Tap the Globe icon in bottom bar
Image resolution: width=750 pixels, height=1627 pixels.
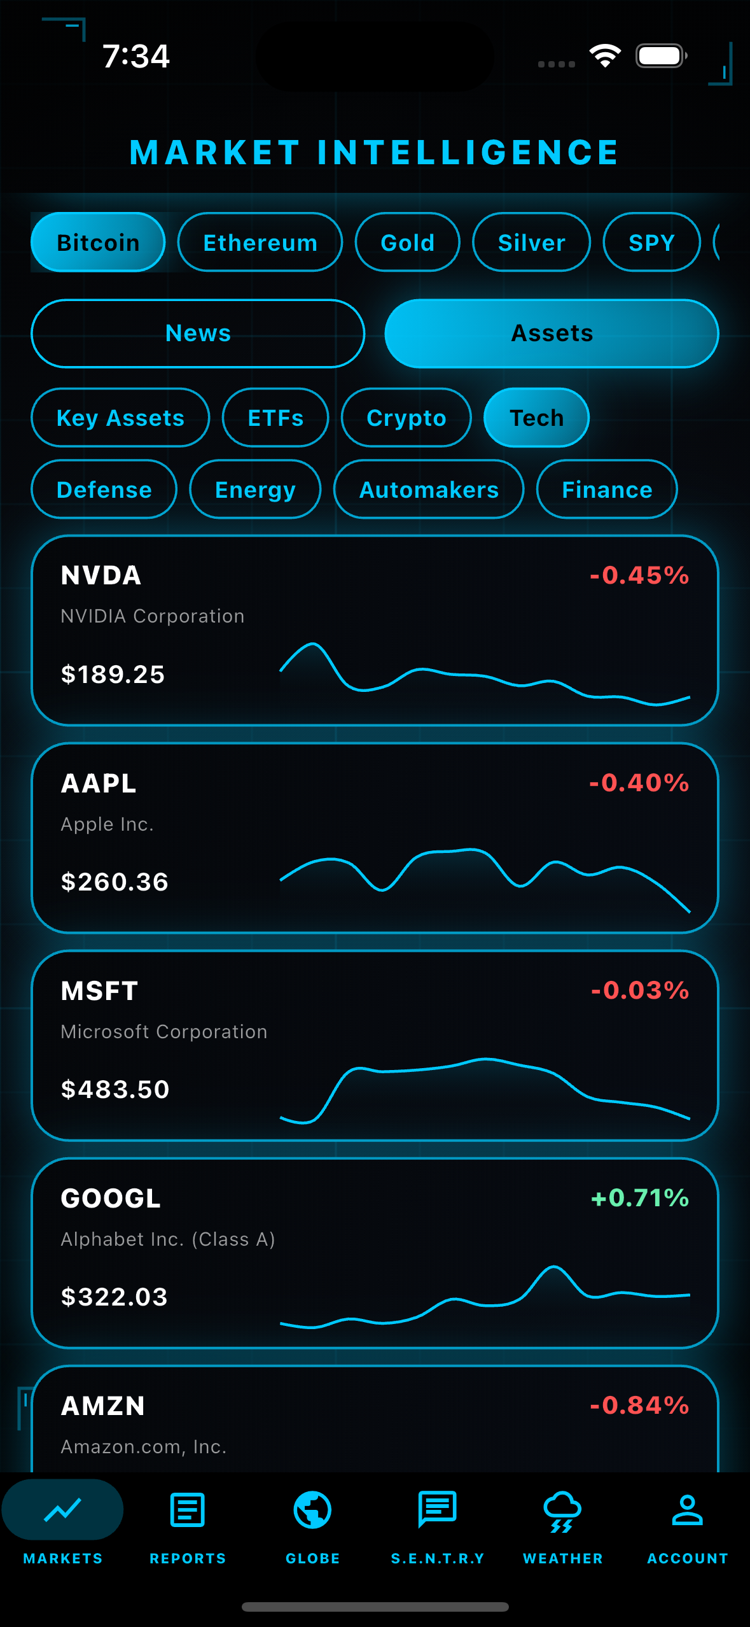pos(312,1510)
